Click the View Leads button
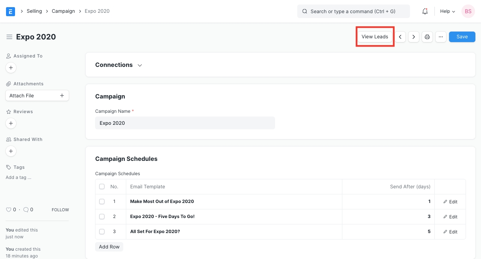Image resolution: width=481 pixels, height=259 pixels. 375,37
